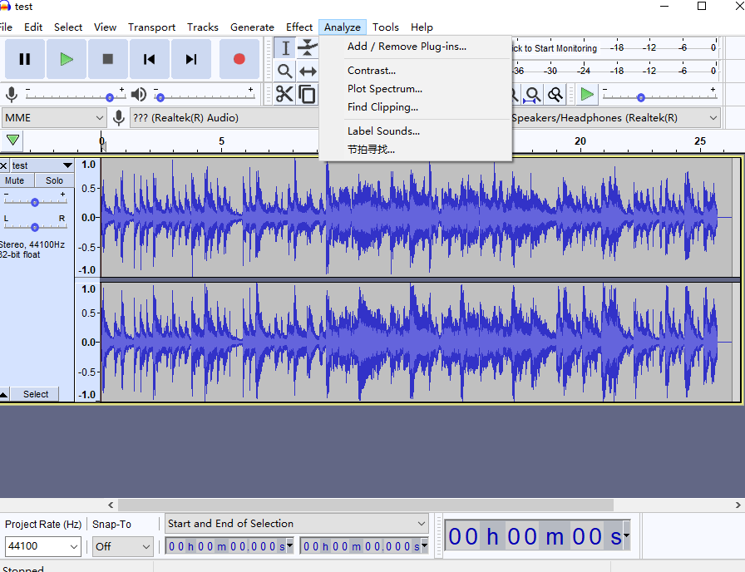Click the Play-at-Speed green button
Viewport: 745px width, 572px height.
(587, 95)
